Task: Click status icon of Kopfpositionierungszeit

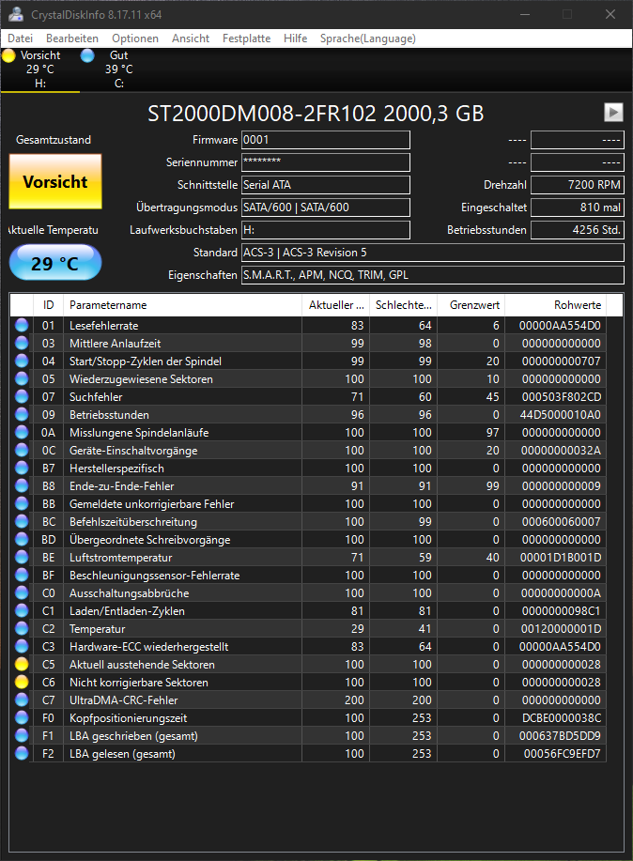Action: 22,717
